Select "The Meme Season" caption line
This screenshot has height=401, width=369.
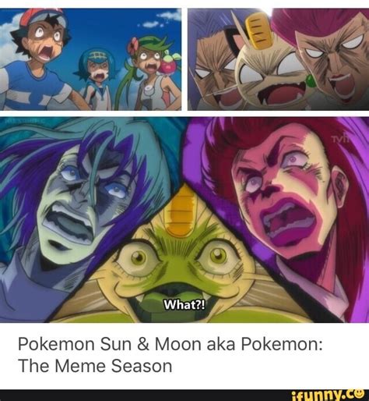click(x=95, y=366)
